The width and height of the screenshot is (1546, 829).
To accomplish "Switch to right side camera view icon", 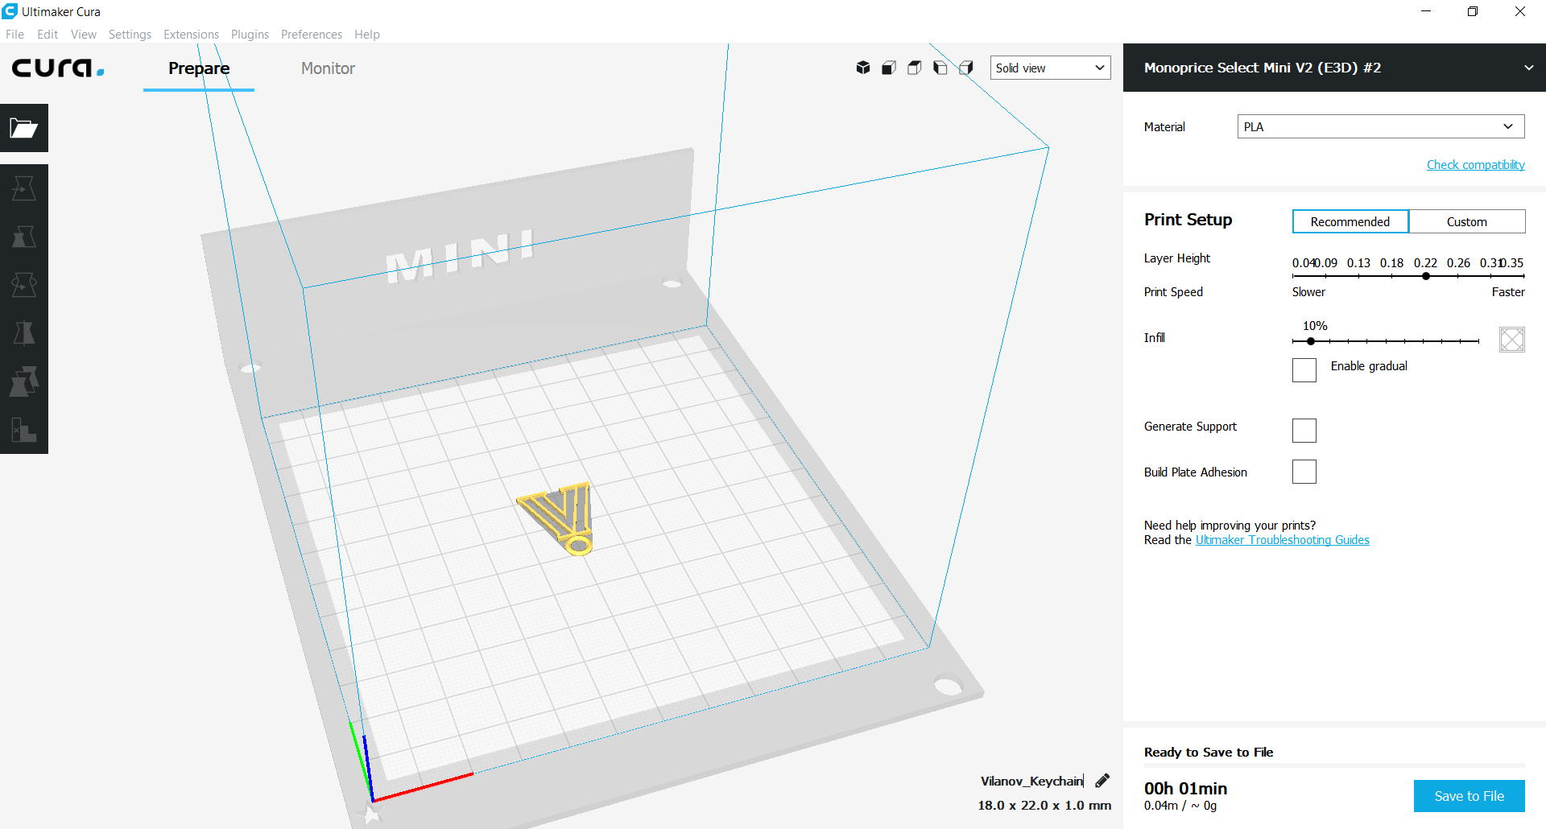I will (x=966, y=68).
